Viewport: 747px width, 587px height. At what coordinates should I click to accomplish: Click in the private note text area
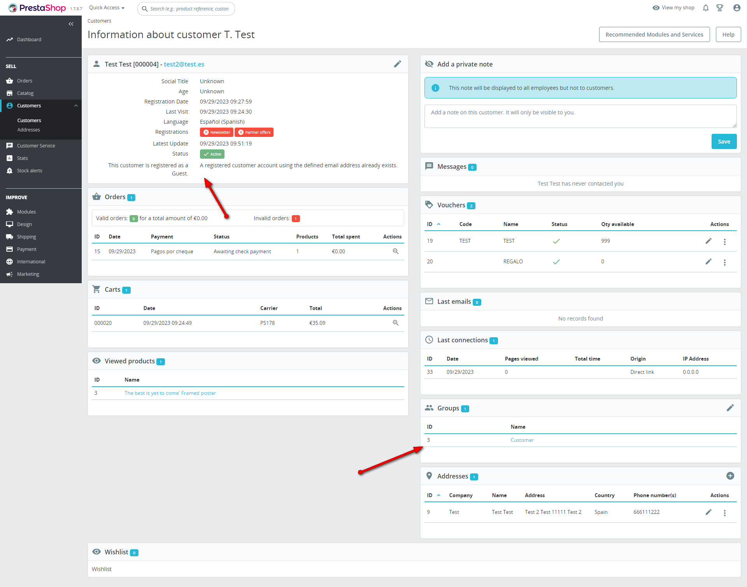point(580,116)
